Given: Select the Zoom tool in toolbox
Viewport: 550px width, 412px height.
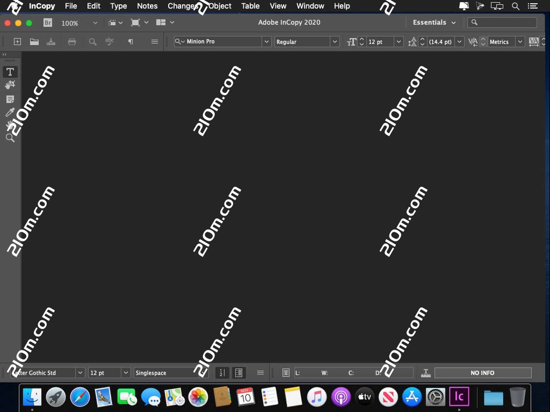Looking at the screenshot, I should click(10, 138).
